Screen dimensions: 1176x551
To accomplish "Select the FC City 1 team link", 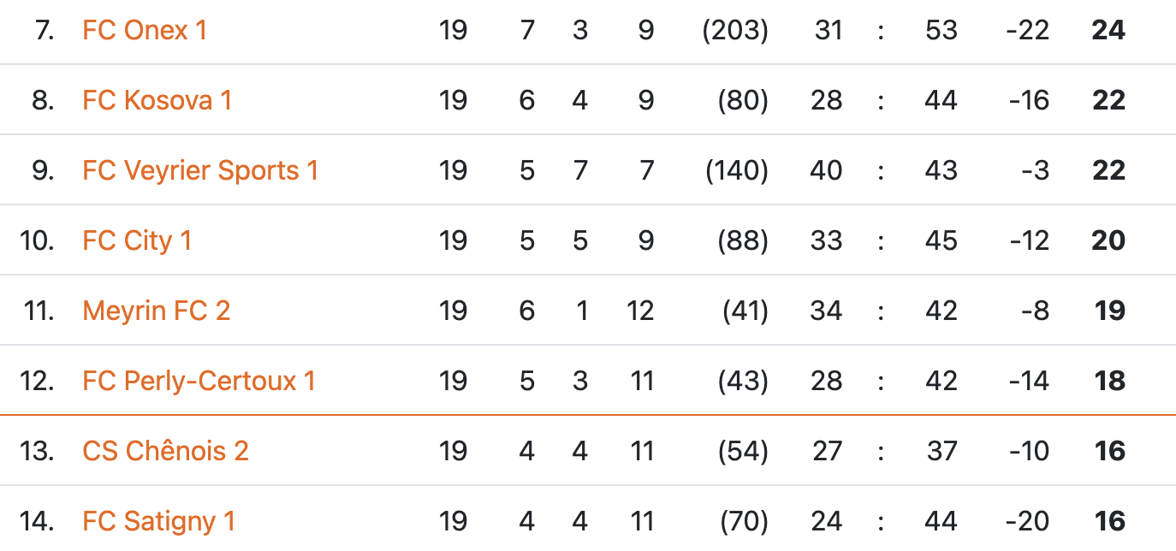I will pyautogui.click(x=137, y=241).
